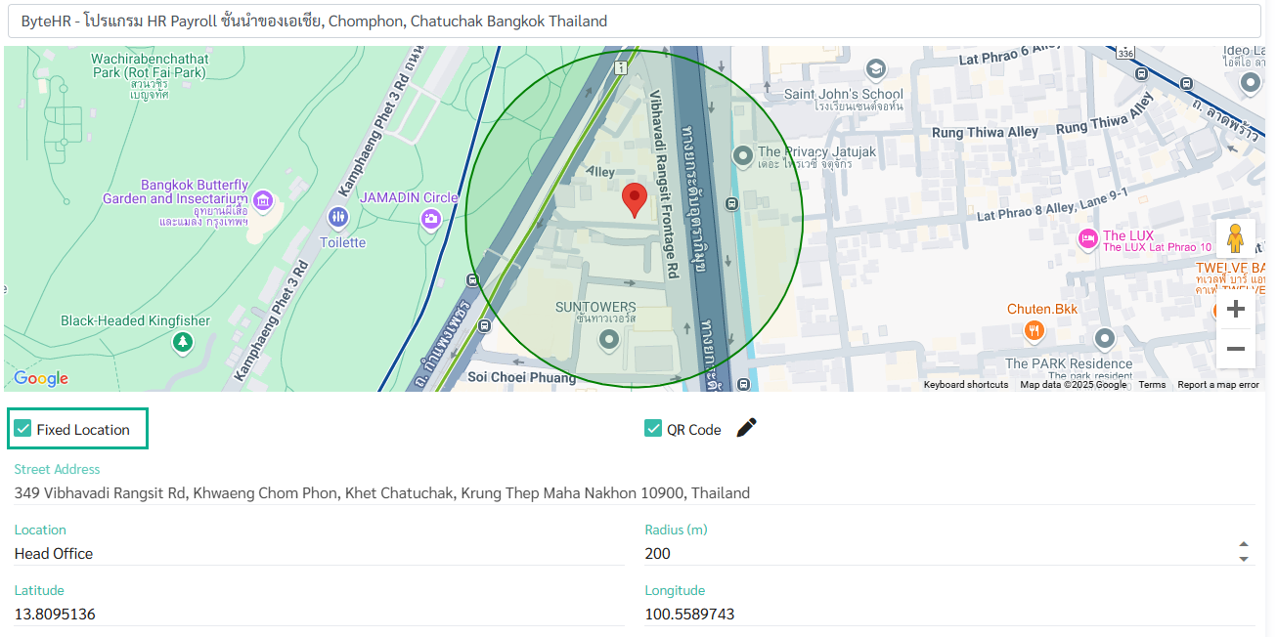
Task: Click Lat Phrao 8 Alley, Lane 9-1 label
Action: pos(1052,204)
